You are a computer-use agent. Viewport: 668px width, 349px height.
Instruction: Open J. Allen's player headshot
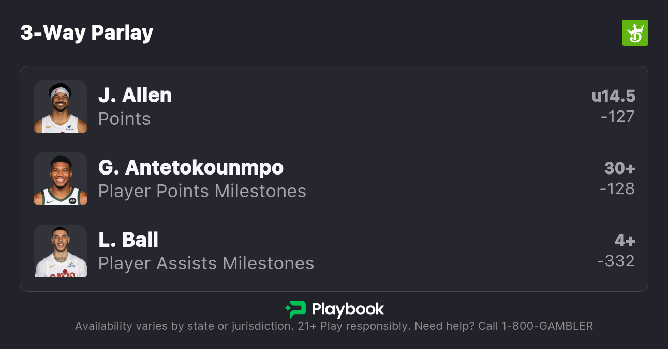61,106
